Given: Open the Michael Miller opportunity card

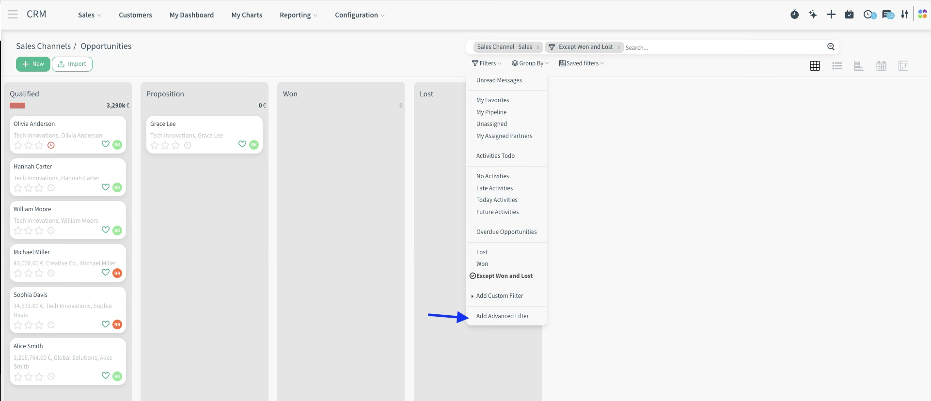Looking at the screenshot, I should (68, 263).
